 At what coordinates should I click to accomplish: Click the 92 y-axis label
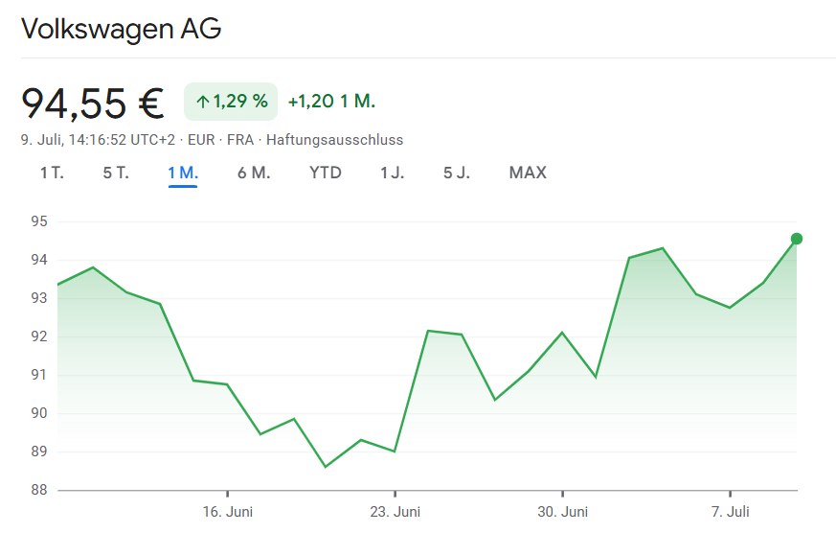coord(39,336)
